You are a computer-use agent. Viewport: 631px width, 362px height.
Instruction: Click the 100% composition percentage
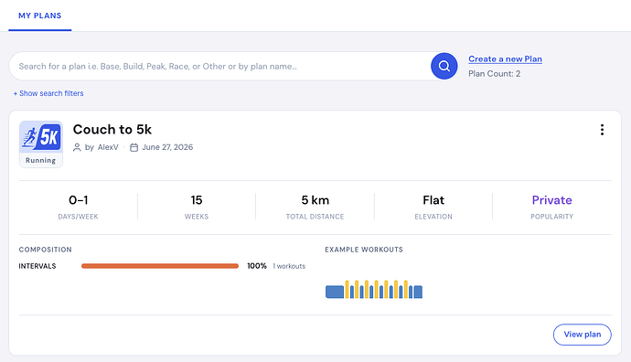(x=257, y=266)
